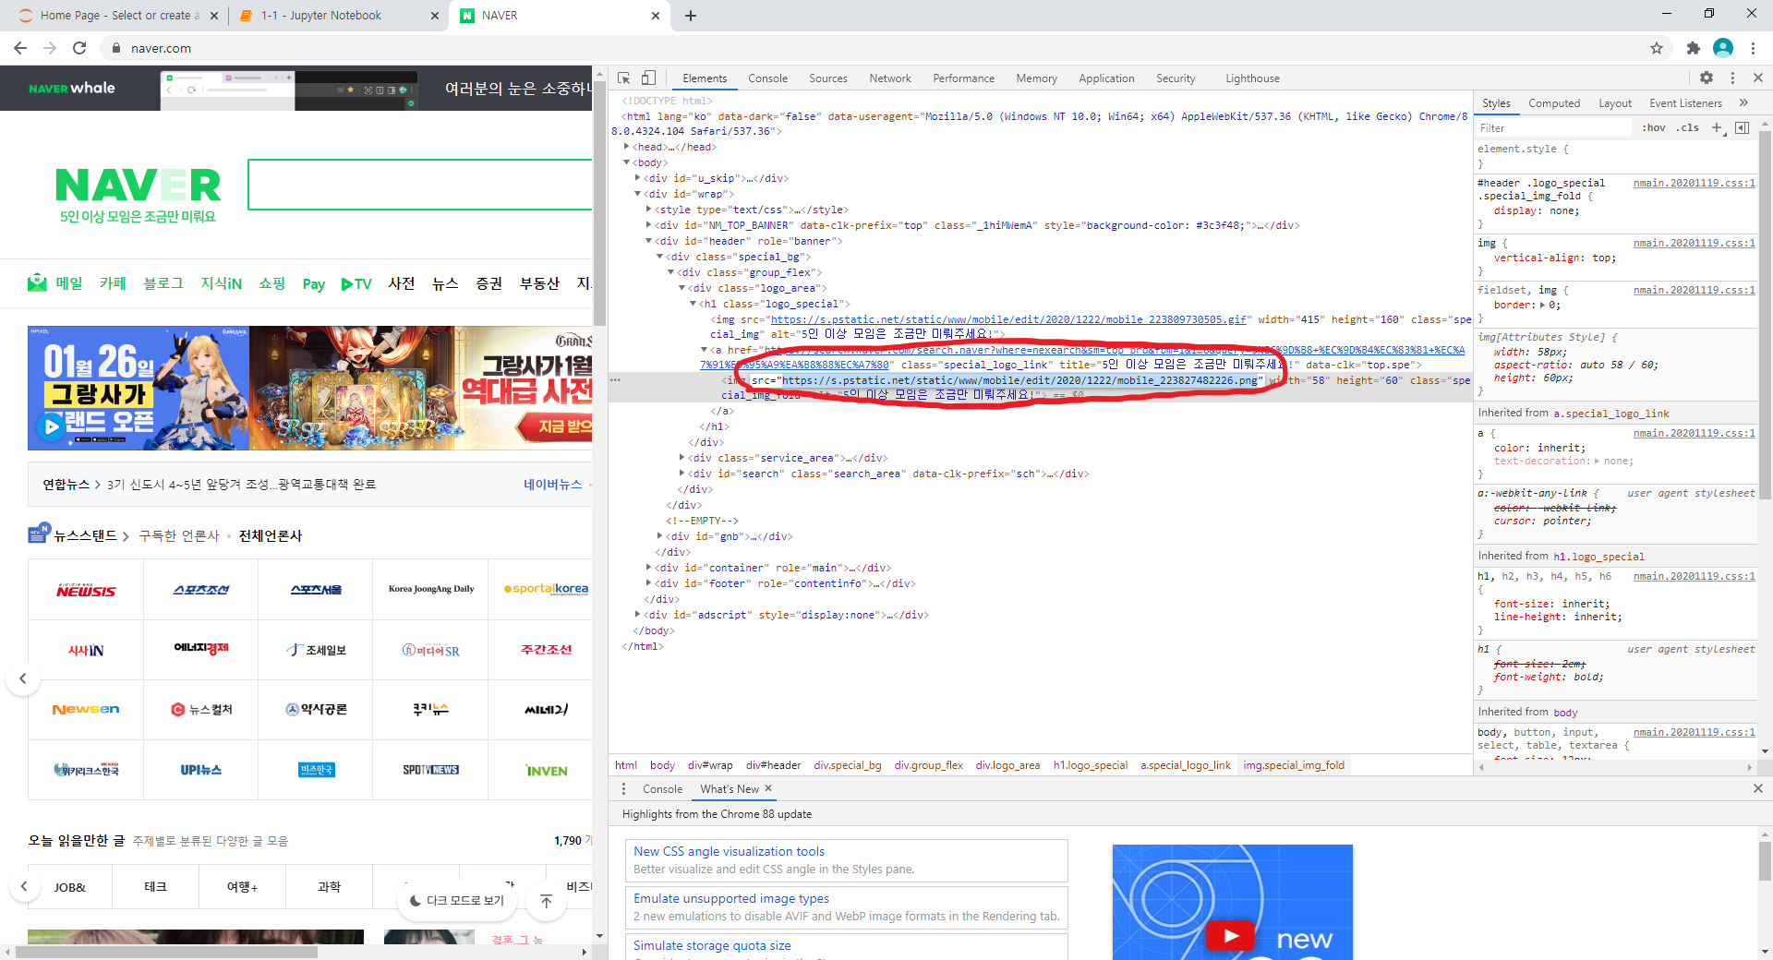Reload the current page
The image size is (1773, 960).
(x=79, y=48)
